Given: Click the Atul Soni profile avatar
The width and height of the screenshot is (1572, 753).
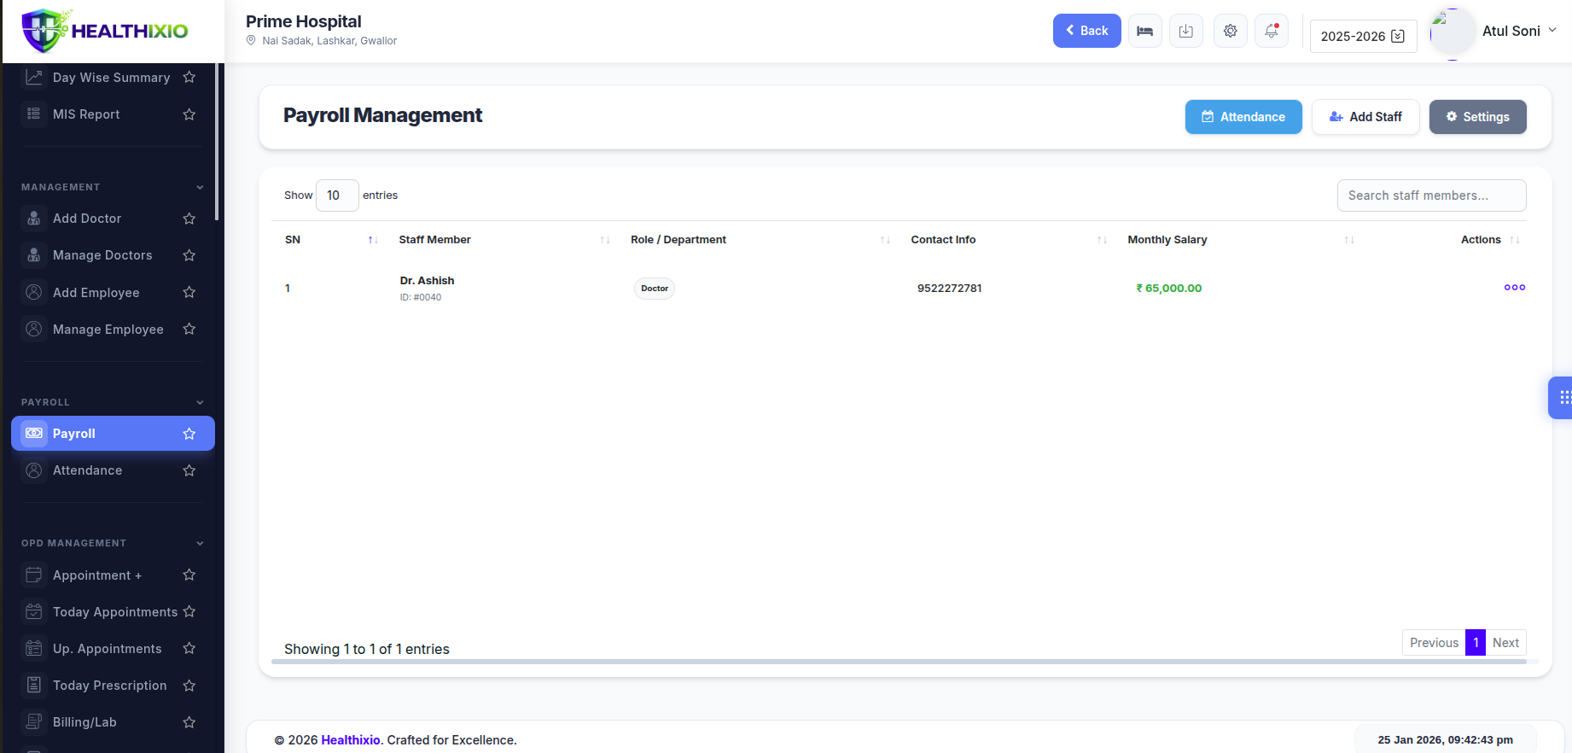Looking at the screenshot, I should (1452, 32).
